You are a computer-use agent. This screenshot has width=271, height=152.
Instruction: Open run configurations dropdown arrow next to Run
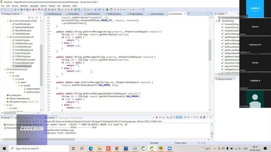point(24,9)
